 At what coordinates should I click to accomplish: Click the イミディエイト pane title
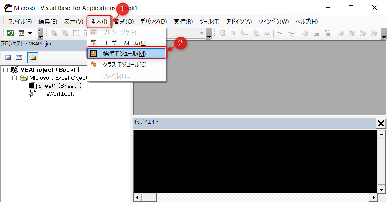146,122
